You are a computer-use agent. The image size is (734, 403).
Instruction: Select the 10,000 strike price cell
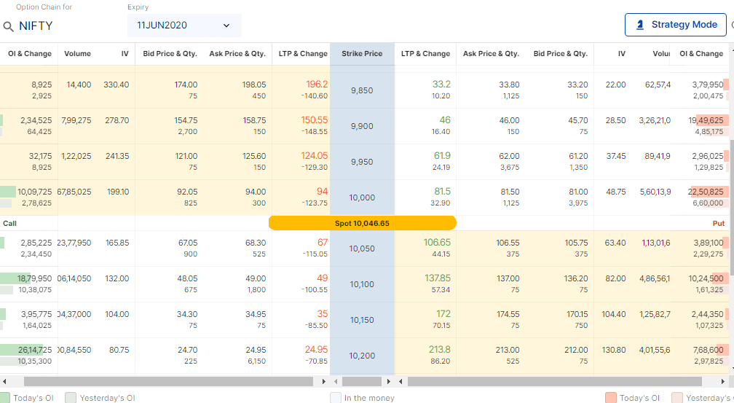click(x=362, y=197)
